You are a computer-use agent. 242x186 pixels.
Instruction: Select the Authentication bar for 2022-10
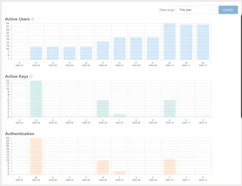tap(169, 167)
